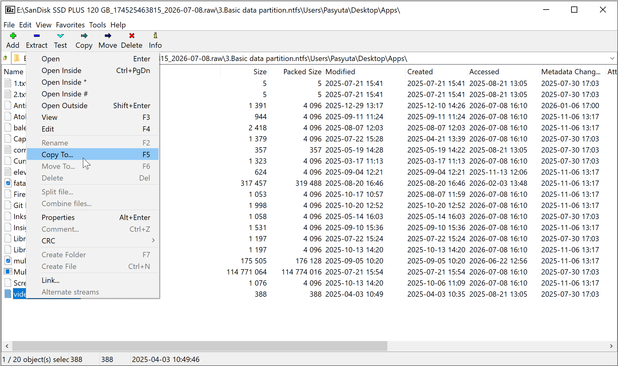Select accessed date 2026-06-22 12:56

tap(498, 261)
